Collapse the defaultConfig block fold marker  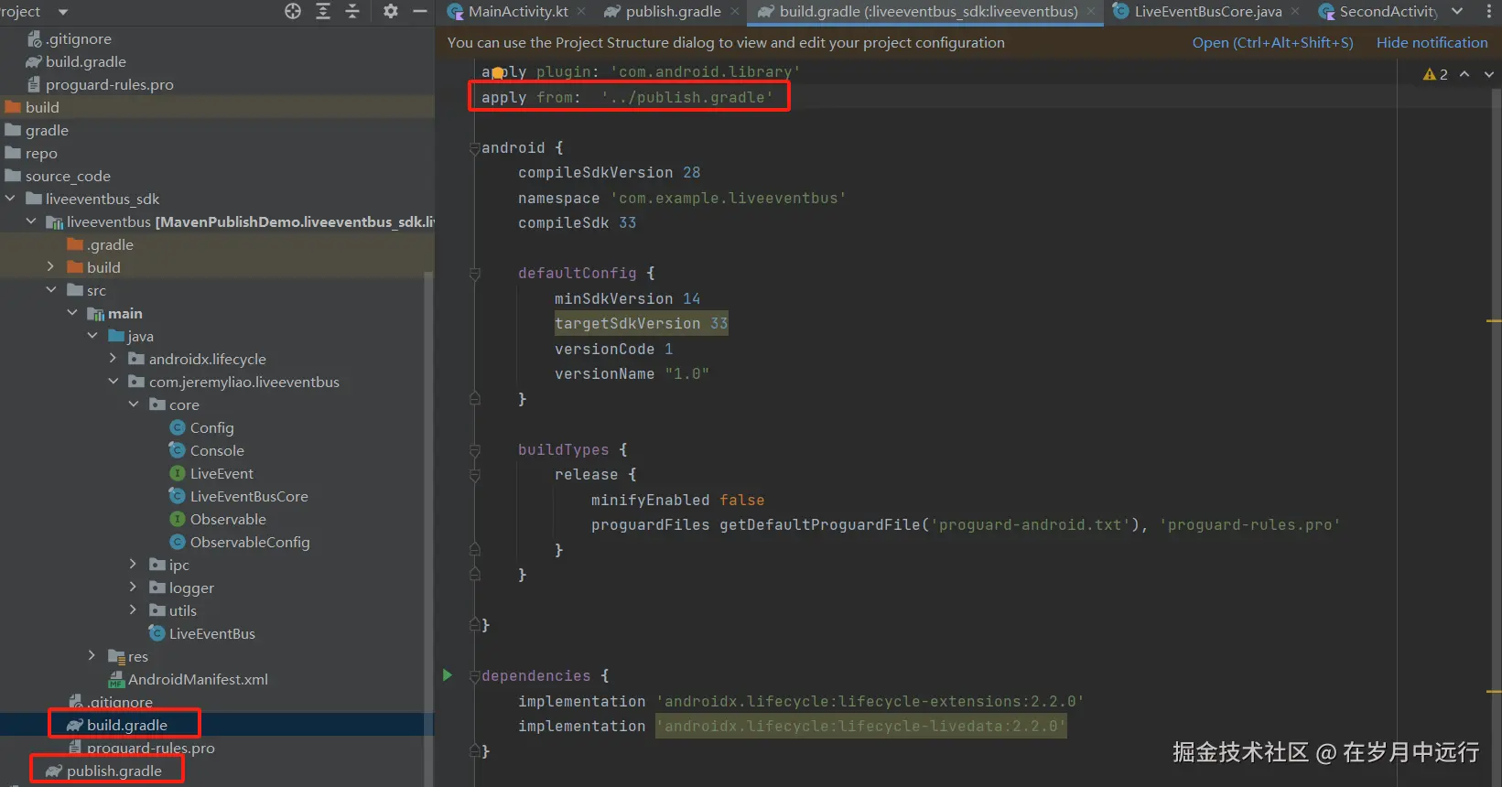coord(474,274)
